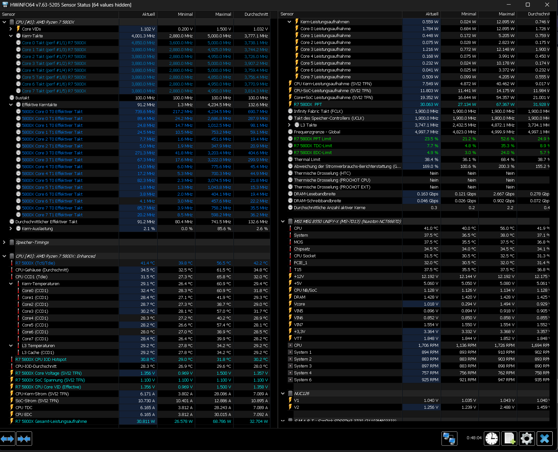
Task: Click the thermometer icon beside CPU-Gehäuse (Durchschnitt)
Action: click(12, 270)
